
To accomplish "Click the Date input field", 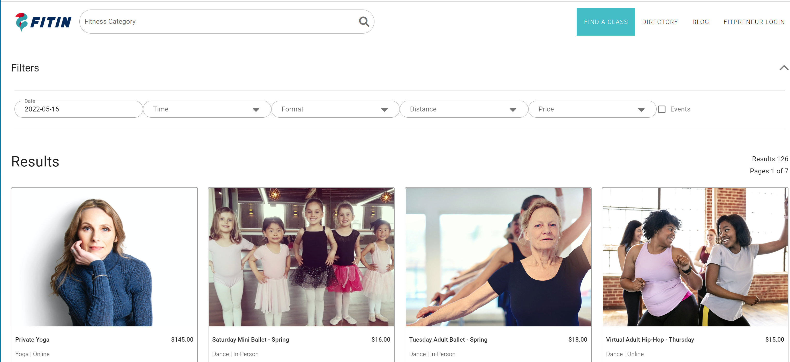I will [x=78, y=109].
